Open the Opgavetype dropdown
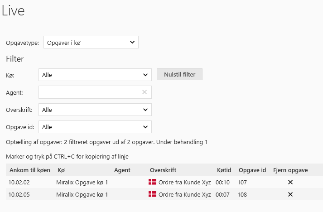Screen dimensions: 323x212 pos(91,43)
